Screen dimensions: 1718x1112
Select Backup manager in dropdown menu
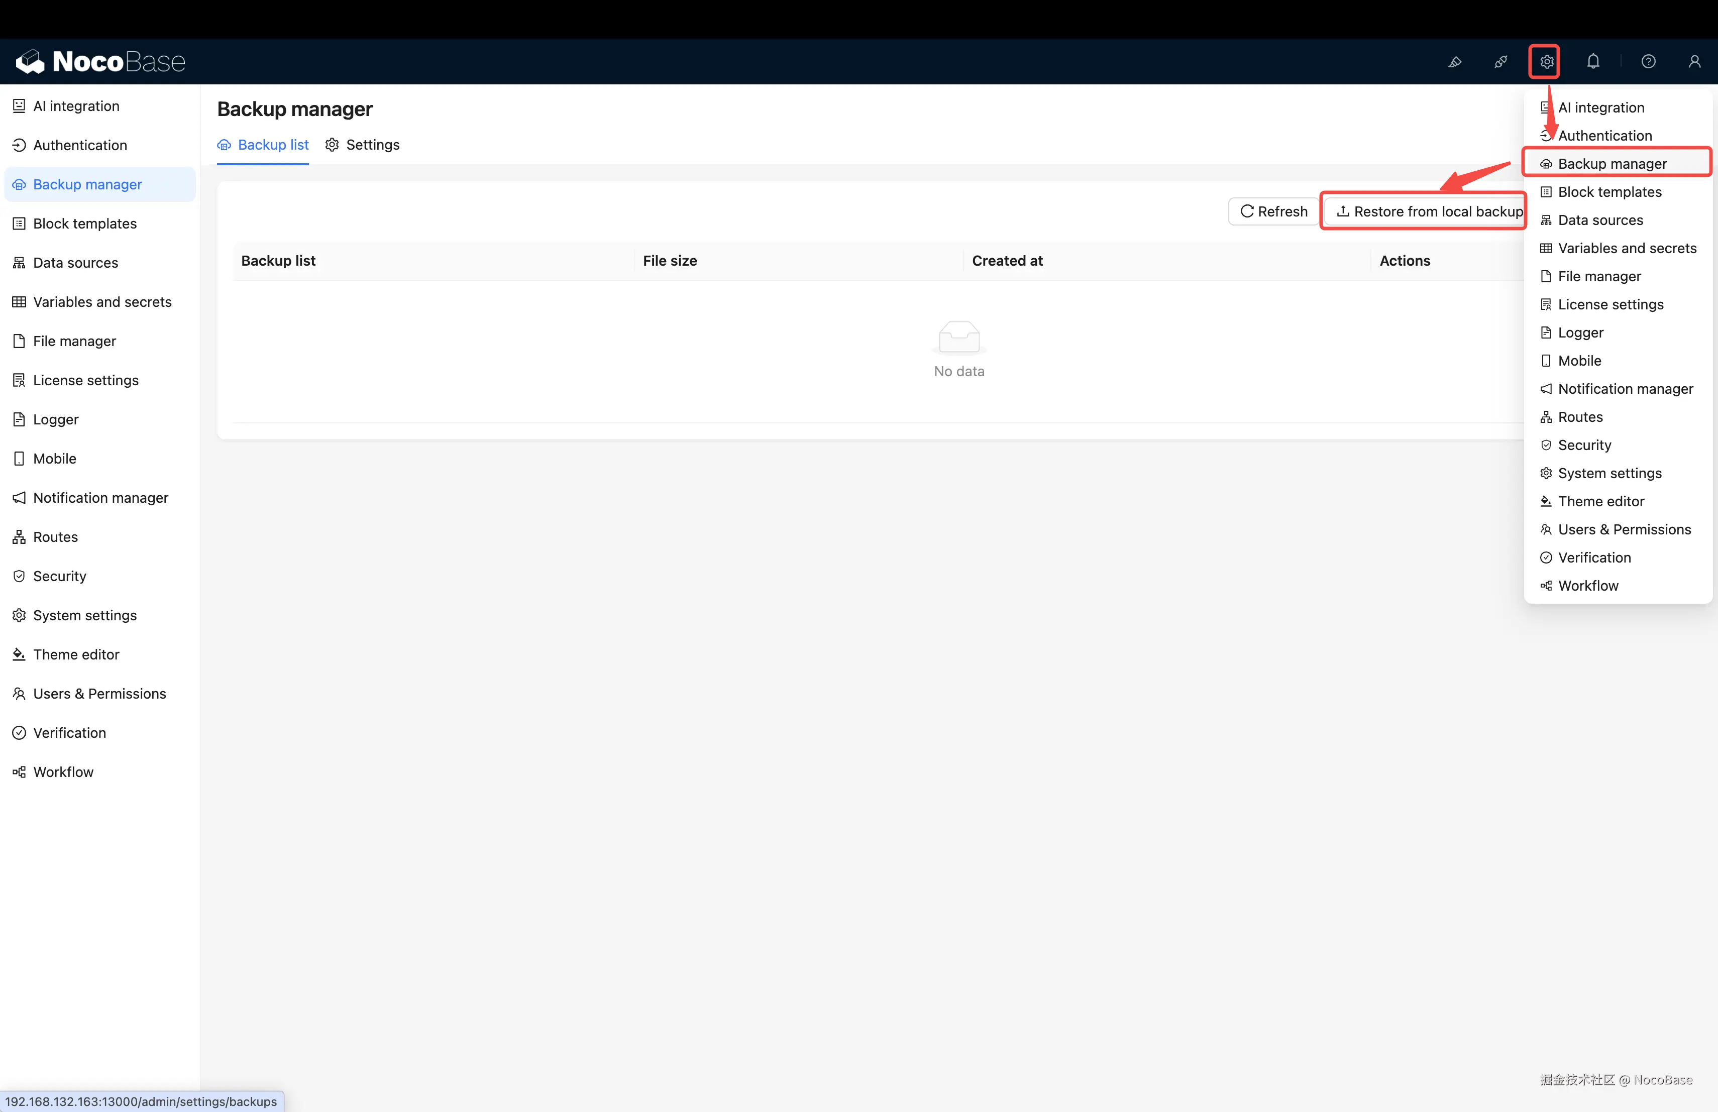tap(1612, 164)
